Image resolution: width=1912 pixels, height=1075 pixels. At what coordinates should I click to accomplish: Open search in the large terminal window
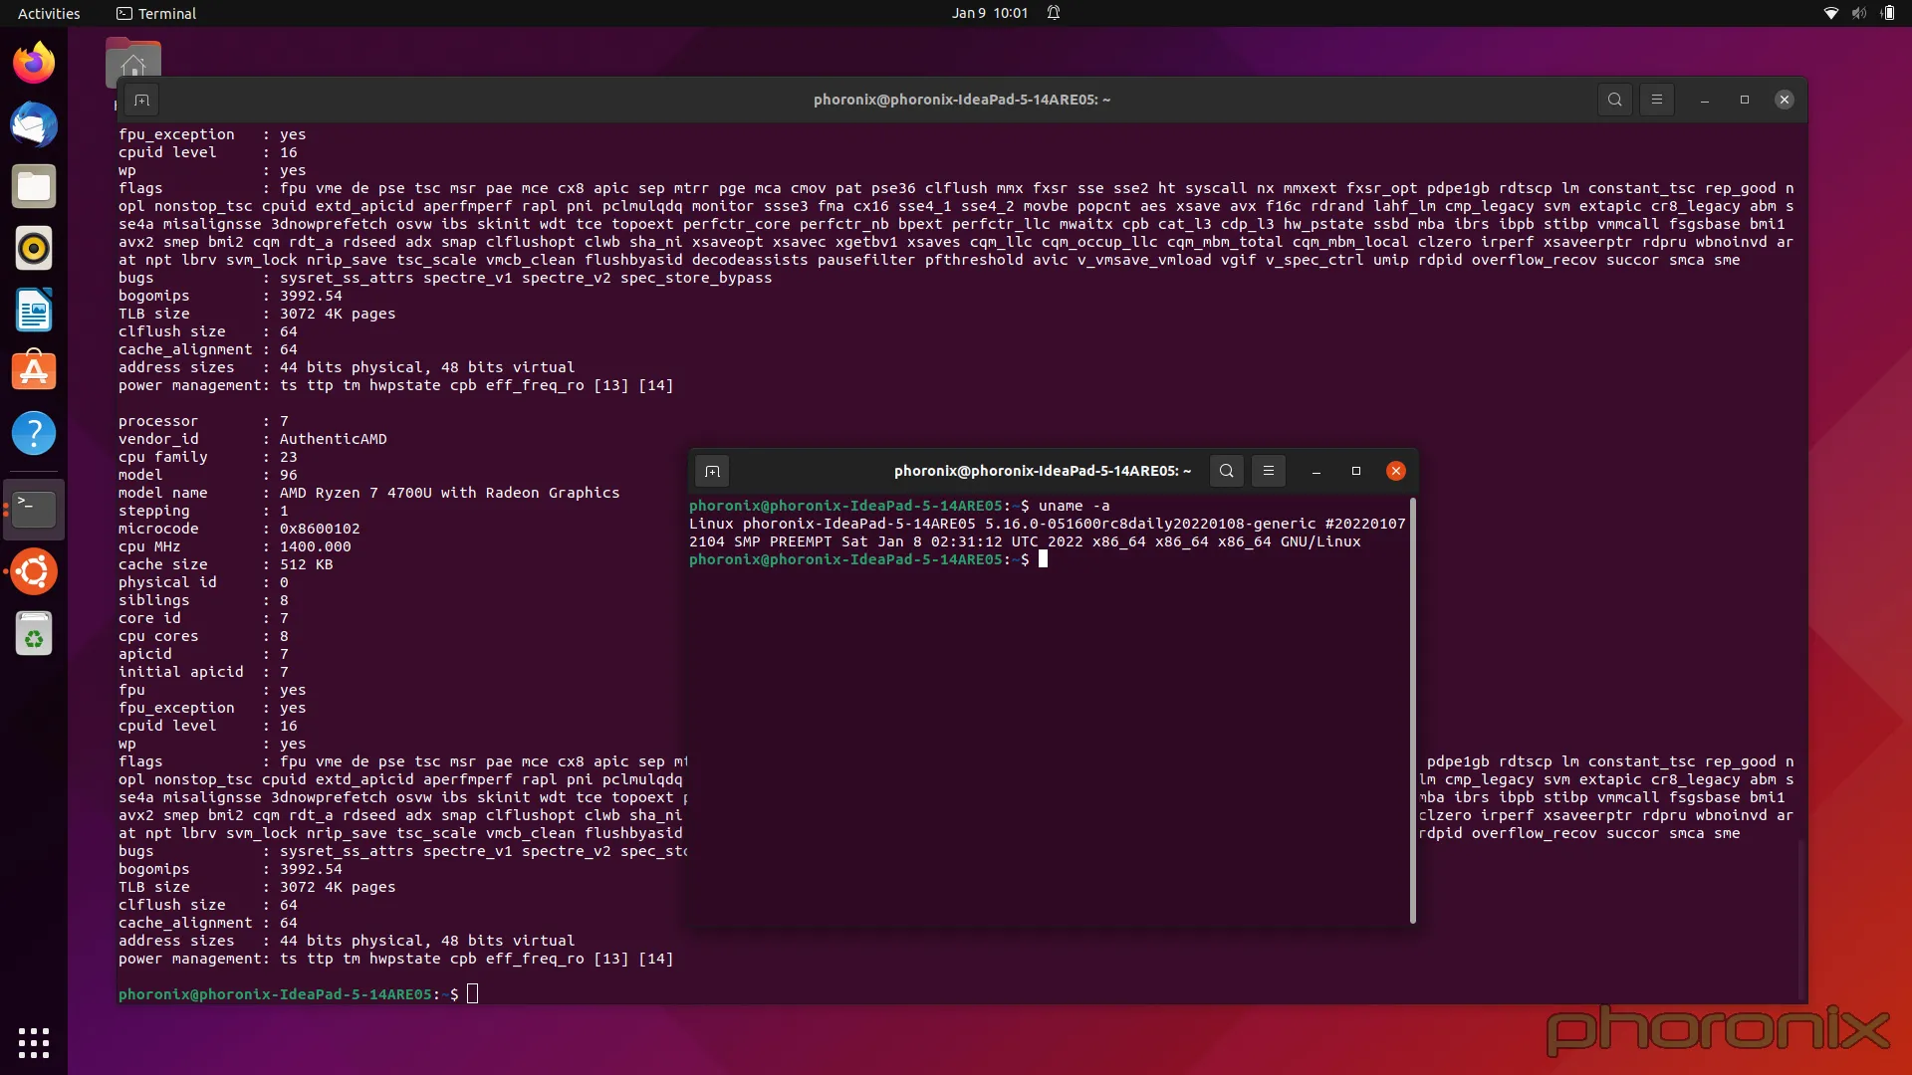click(x=1614, y=100)
